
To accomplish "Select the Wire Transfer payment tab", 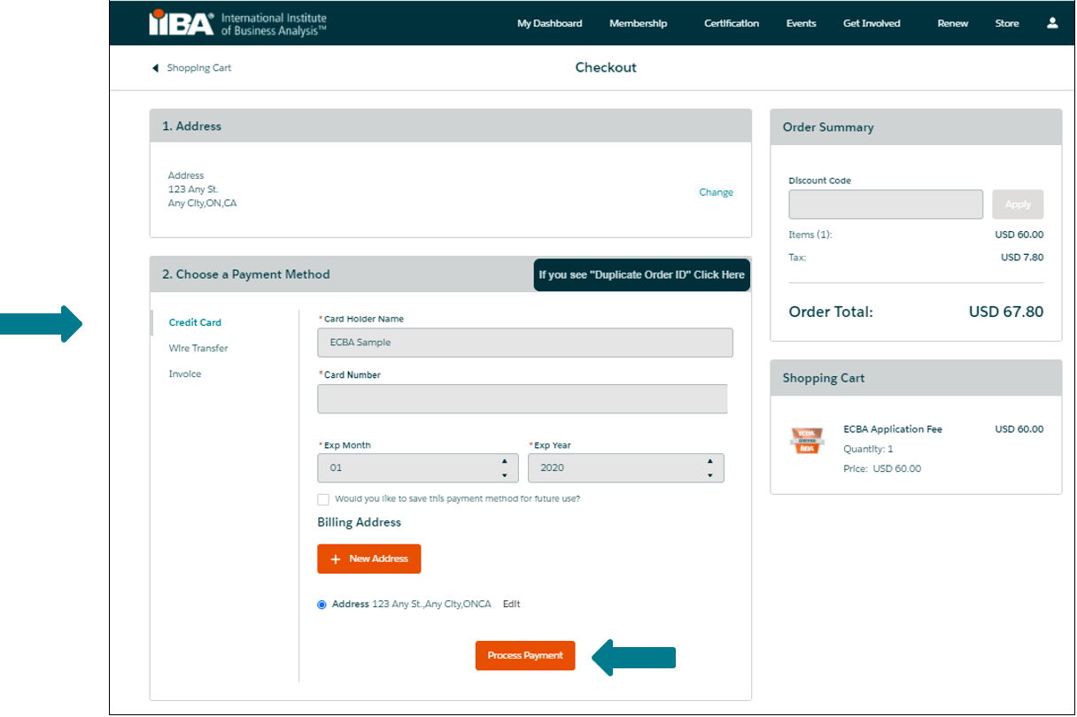I will pyautogui.click(x=198, y=349).
